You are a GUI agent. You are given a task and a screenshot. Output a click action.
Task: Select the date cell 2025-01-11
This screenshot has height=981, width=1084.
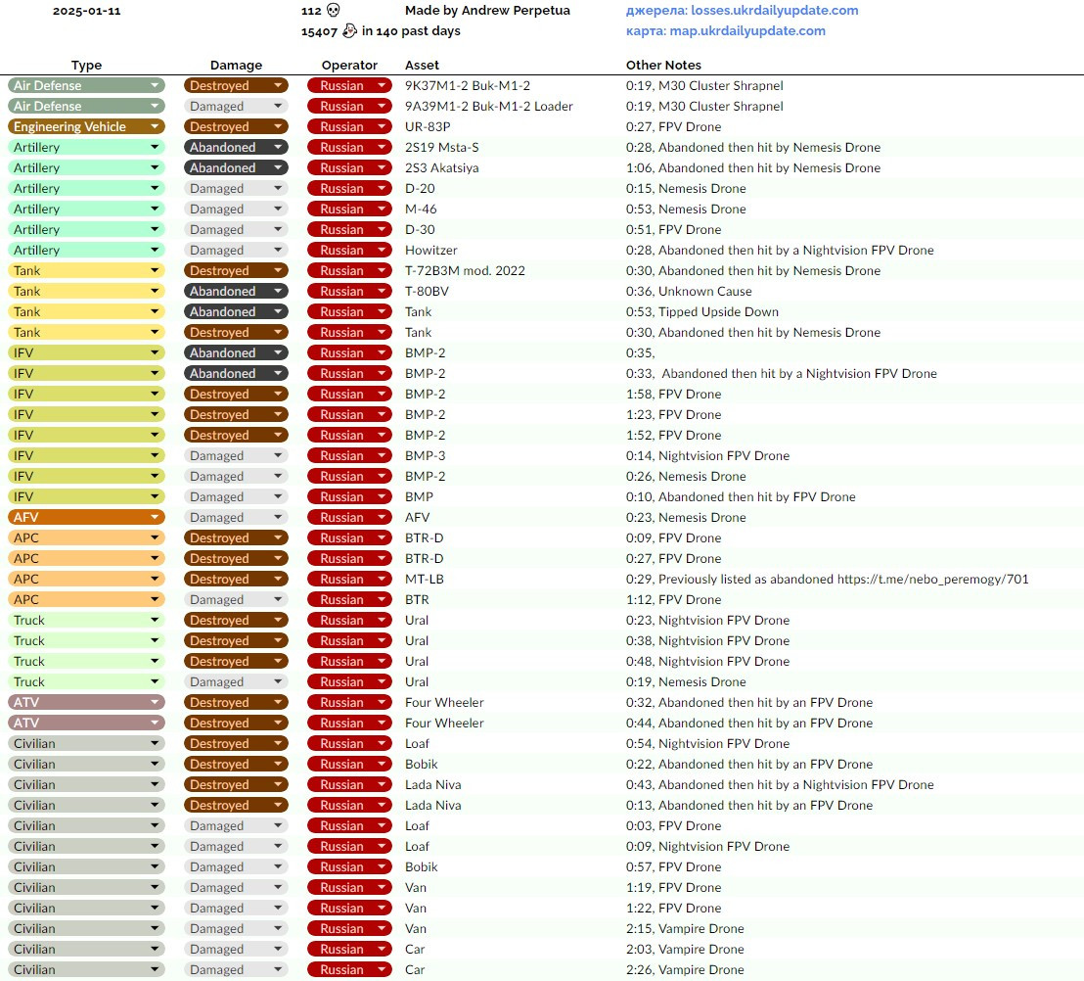[x=86, y=11]
